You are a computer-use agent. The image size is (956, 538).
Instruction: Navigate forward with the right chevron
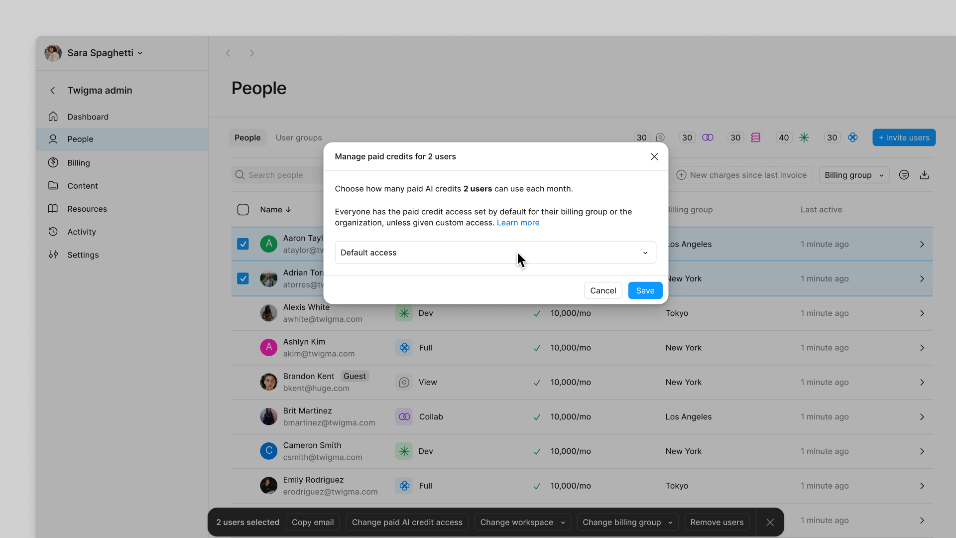[x=252, y=53]
